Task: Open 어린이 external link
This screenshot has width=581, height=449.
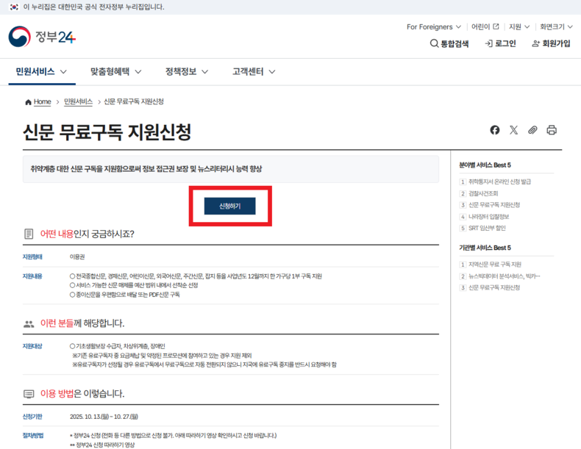Action: [485, 26]
